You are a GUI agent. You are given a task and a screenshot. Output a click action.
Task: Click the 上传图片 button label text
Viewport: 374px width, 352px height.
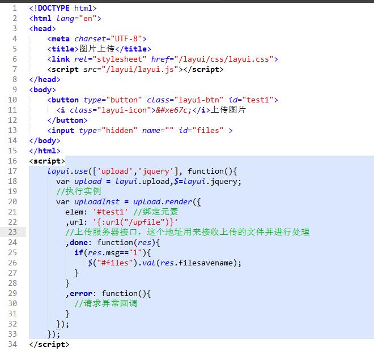[x=228, y=110]
